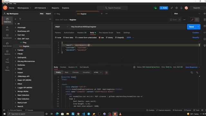This screenshot has width=206, height=116.
Task: Click the Postman logo icon
Action: click(x=5, y=8)
